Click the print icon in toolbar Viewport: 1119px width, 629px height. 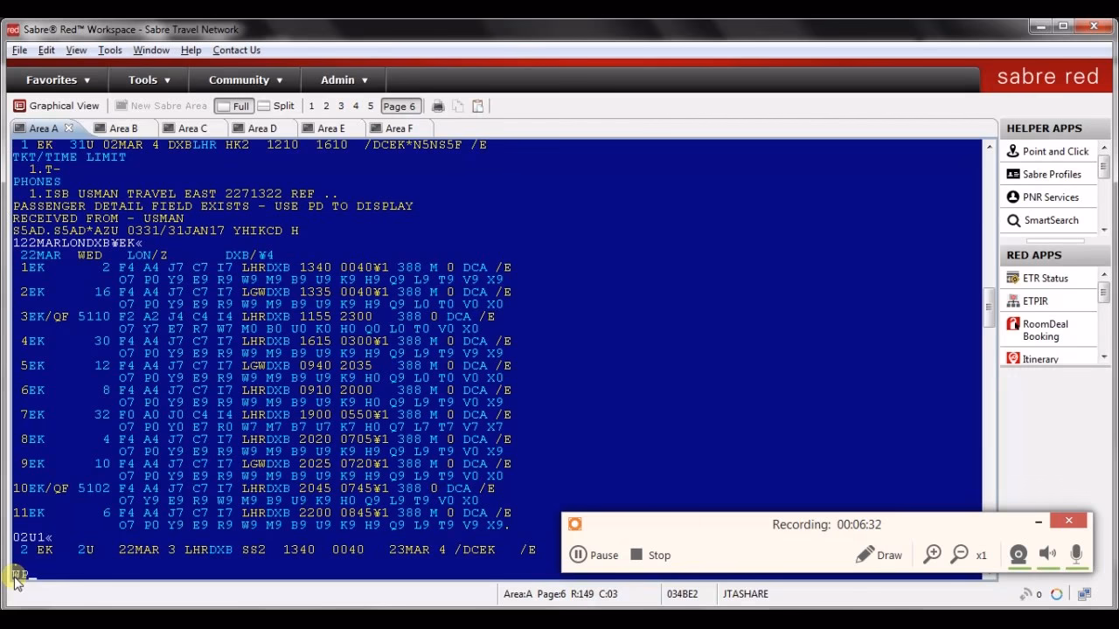pyautogui.click(x=438, y=106)
